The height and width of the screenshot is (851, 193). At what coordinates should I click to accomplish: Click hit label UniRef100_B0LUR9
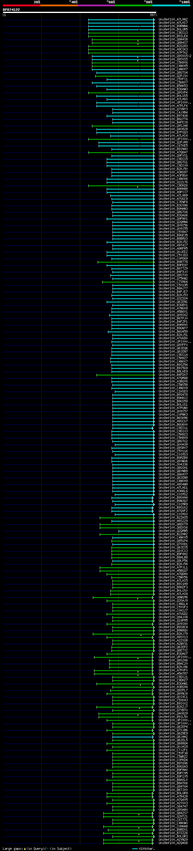coord(173,793)
